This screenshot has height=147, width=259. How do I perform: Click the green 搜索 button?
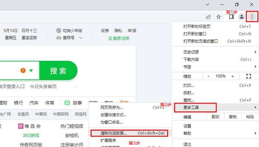point(58,71)
